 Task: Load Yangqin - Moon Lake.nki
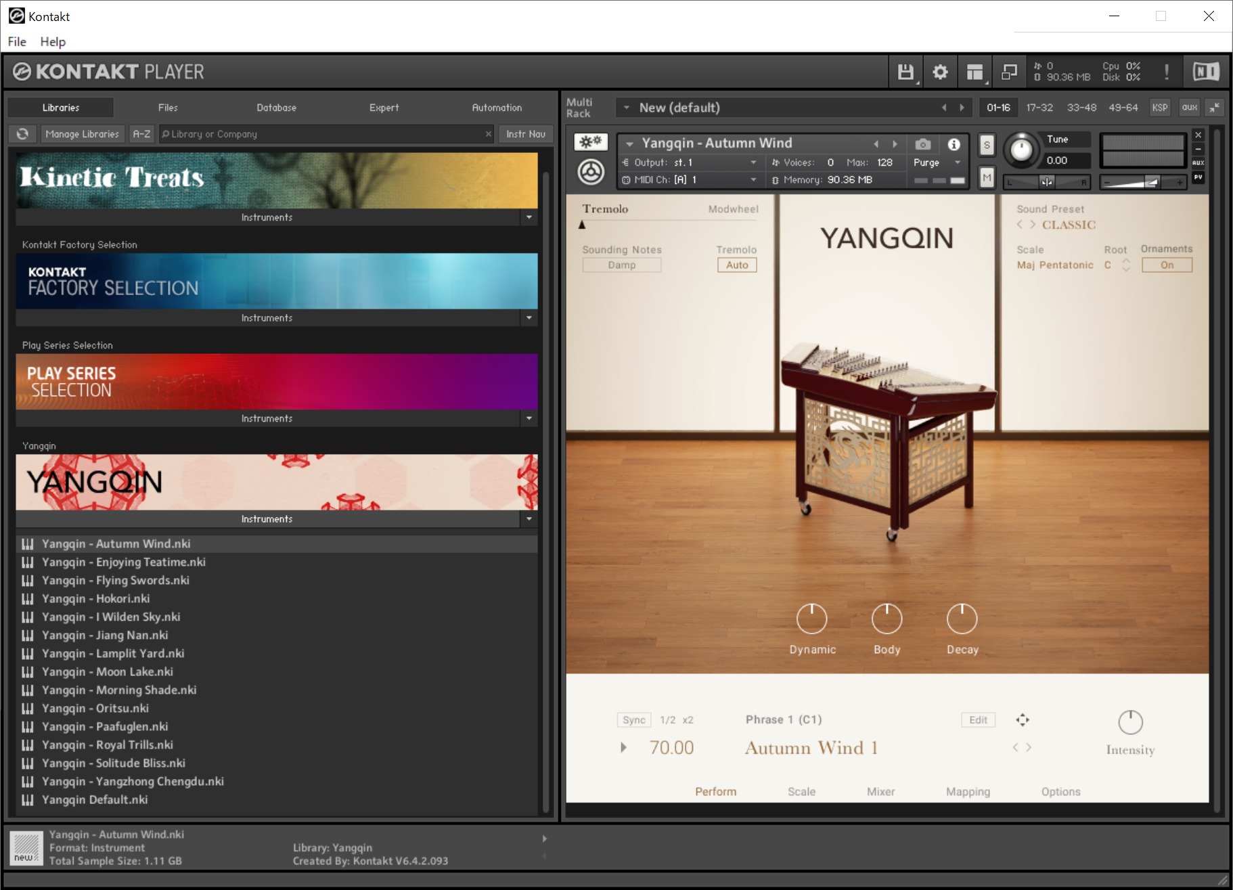(x=277, y=671)
